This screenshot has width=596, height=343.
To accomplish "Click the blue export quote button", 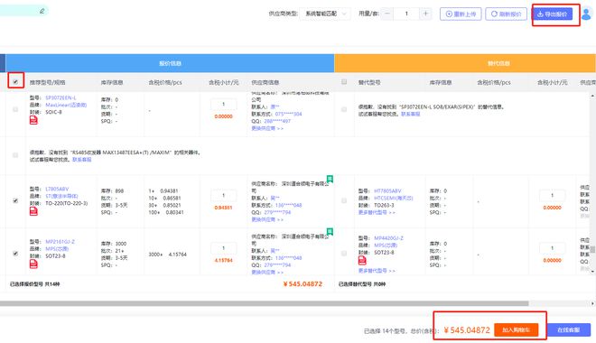I will pyautogui.click(x=553, y=14).
